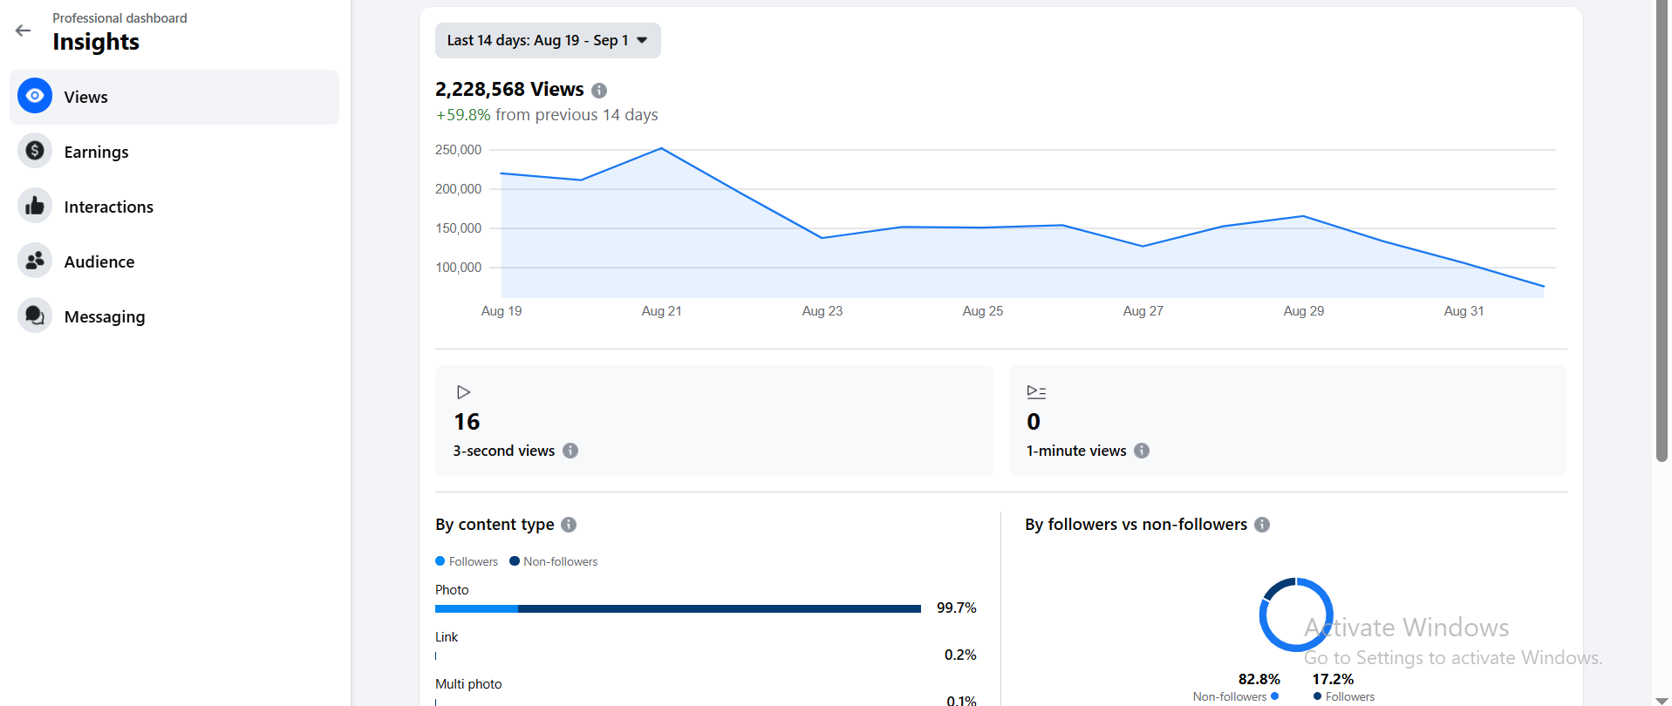Click the Messaging chat bubble icon

pos(35,316)
